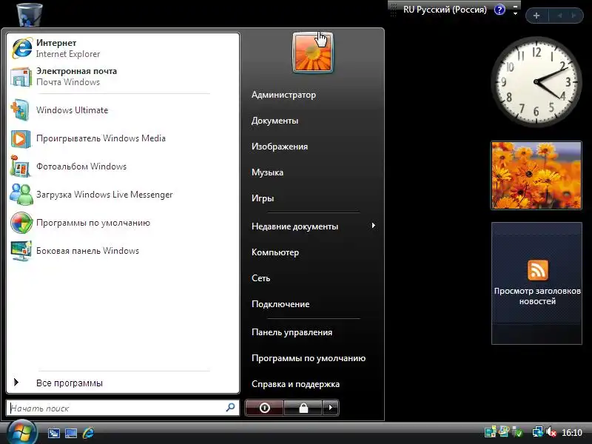Screen dimensions: 592x444
Task: Click the search magnifier icon
Action: (230, 408)
